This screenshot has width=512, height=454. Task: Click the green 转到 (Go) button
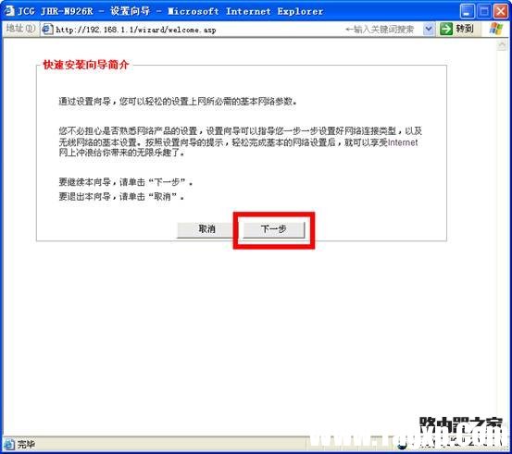coord(456,30)
